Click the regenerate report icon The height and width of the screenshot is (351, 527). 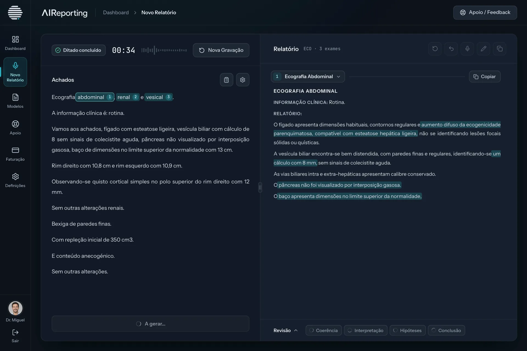click(x=435, y=49)
